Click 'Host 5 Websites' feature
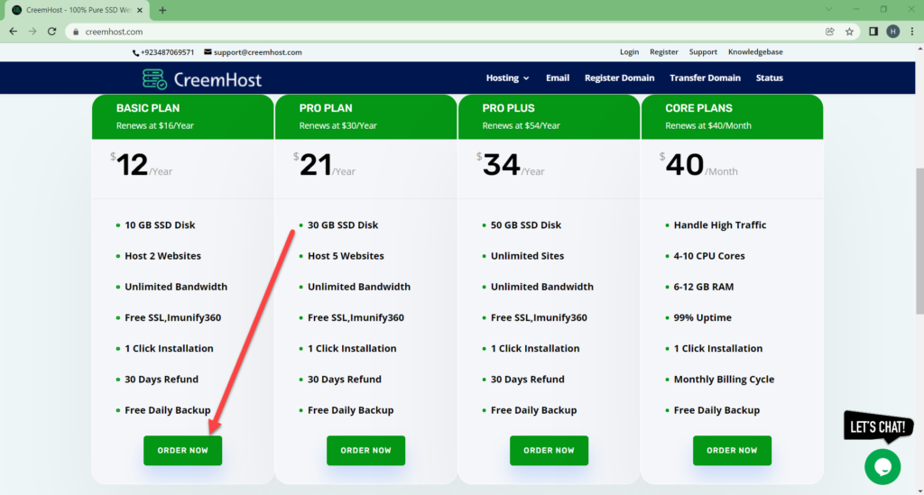The image size is (924, 495). pyautogui.click(x=346, y=256)
